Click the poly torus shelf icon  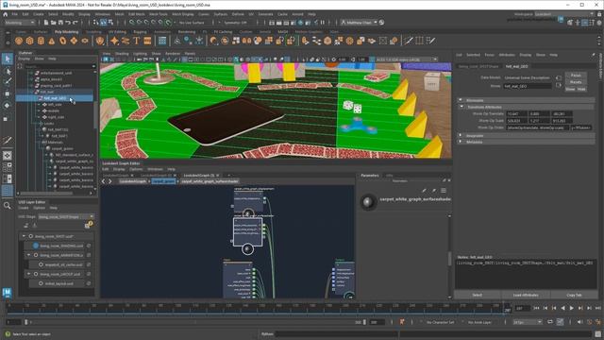(63, 41)
